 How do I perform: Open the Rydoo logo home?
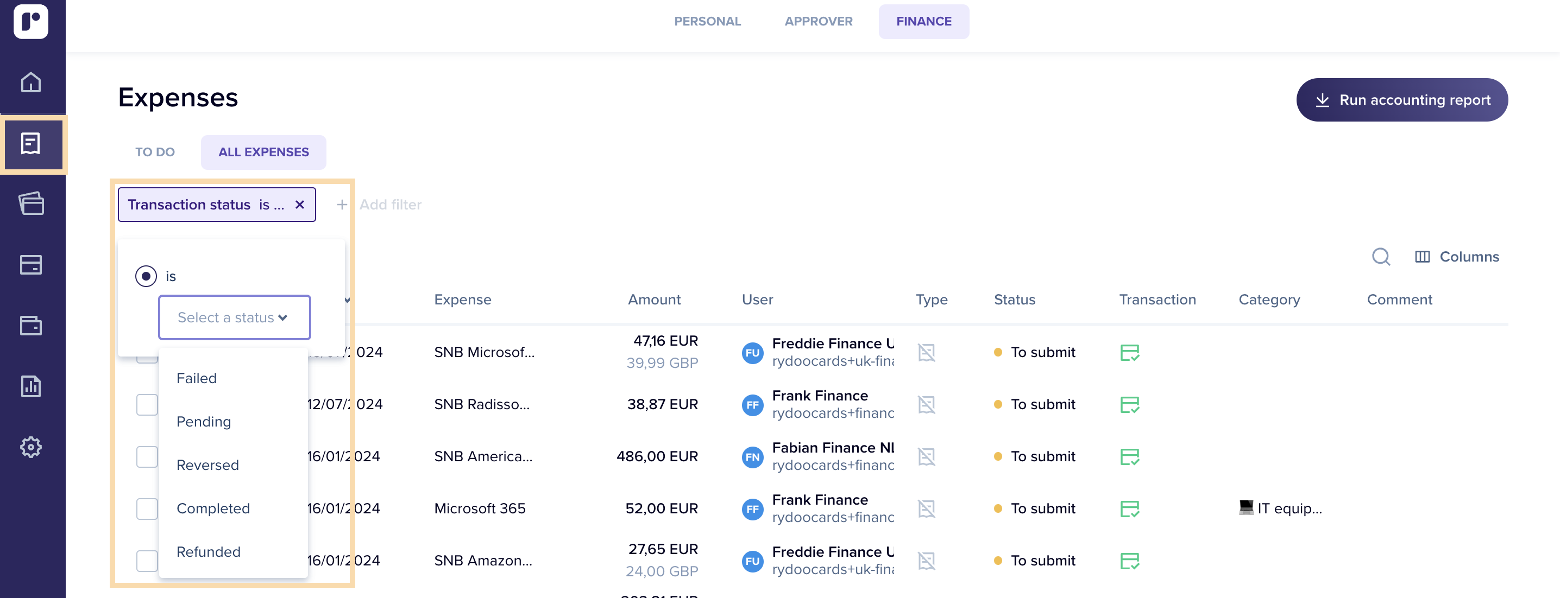point(31,22)
